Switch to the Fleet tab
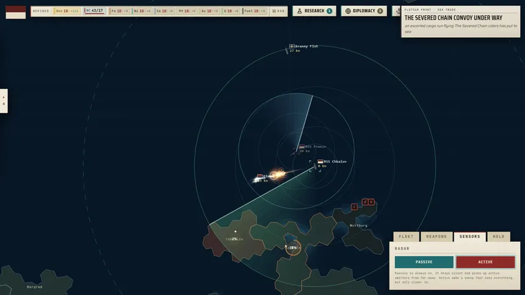The width and height of the screenshot is (525, 295). [406, 236]
